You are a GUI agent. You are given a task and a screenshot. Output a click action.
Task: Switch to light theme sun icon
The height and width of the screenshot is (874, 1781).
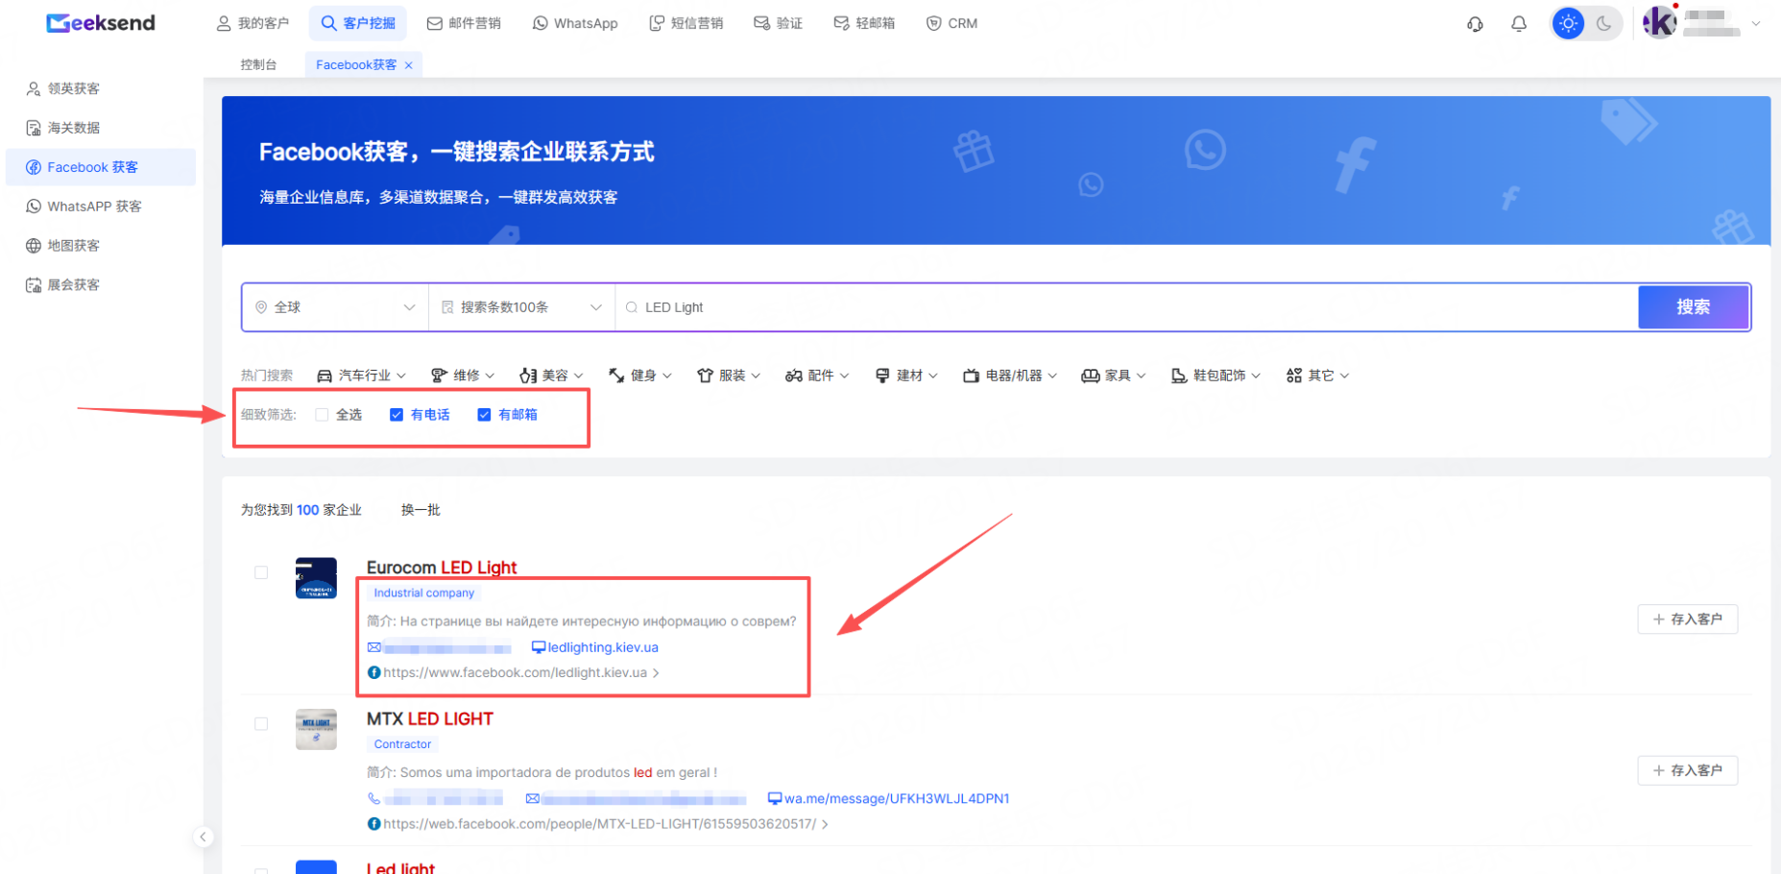(x=1569, y=23)
